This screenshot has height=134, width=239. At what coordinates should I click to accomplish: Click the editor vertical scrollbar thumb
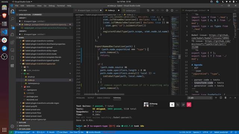tap(180, 57)
